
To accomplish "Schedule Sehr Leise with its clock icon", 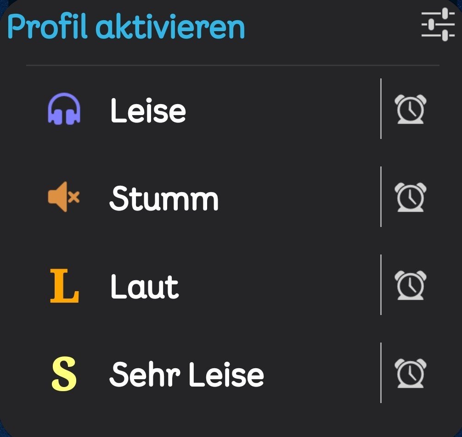I will tap(411, 373).
